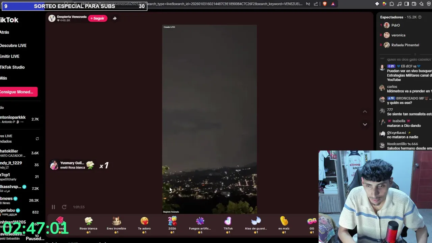Send the Te adoro gift
This screenshot has width=432, height=243.
click(144, 225)
